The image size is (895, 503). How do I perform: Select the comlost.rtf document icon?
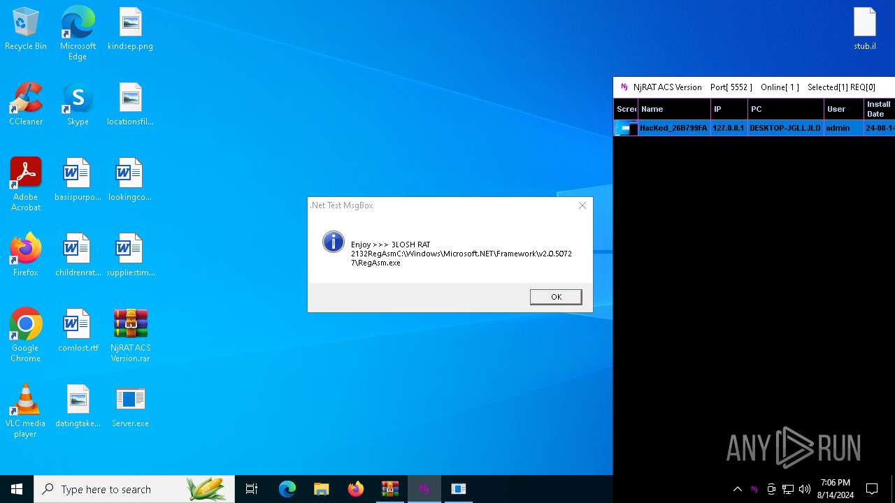(78, 330)
